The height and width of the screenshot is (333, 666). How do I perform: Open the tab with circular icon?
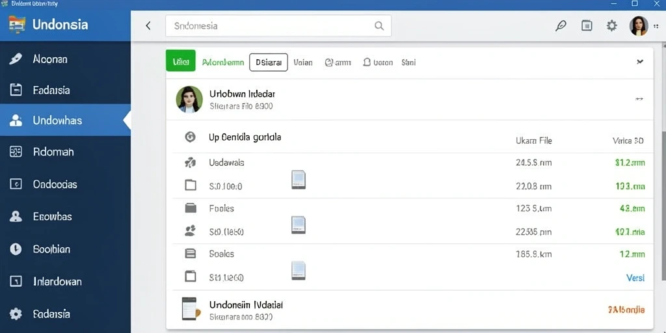point(338,62)
